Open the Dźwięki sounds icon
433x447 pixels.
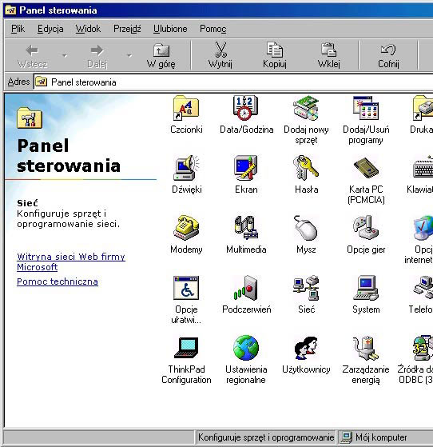[186, 168]
